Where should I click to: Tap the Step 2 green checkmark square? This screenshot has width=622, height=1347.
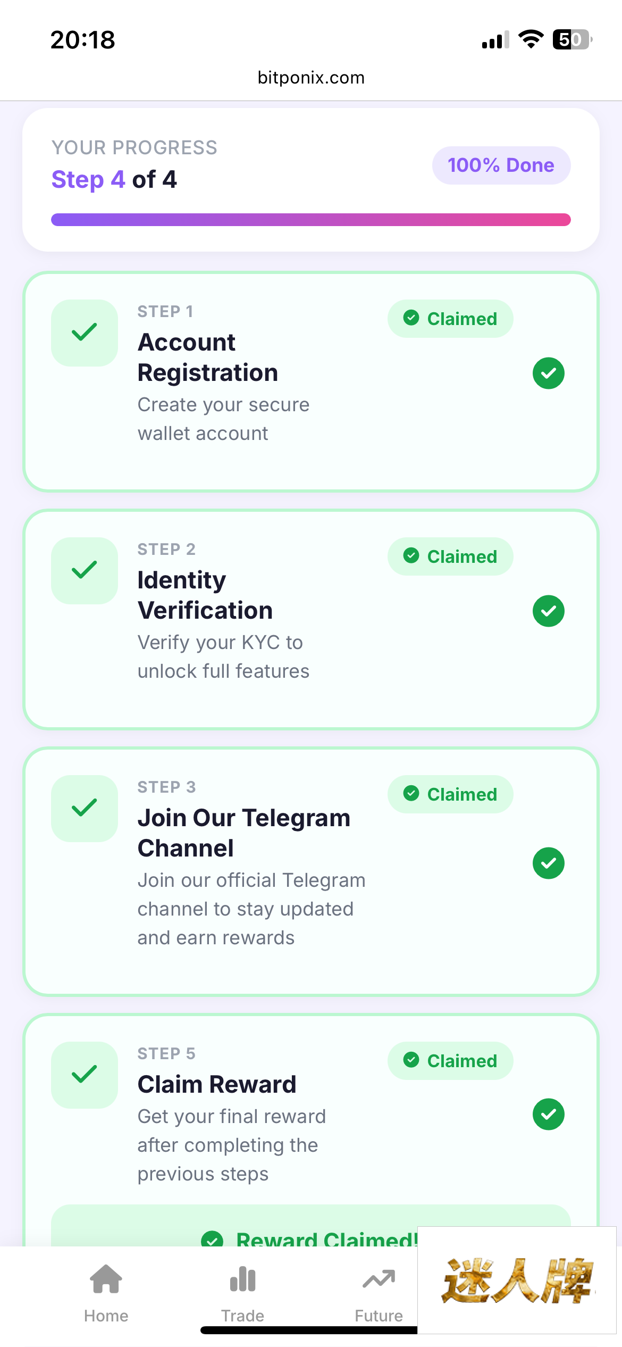(x=85, y=571)
